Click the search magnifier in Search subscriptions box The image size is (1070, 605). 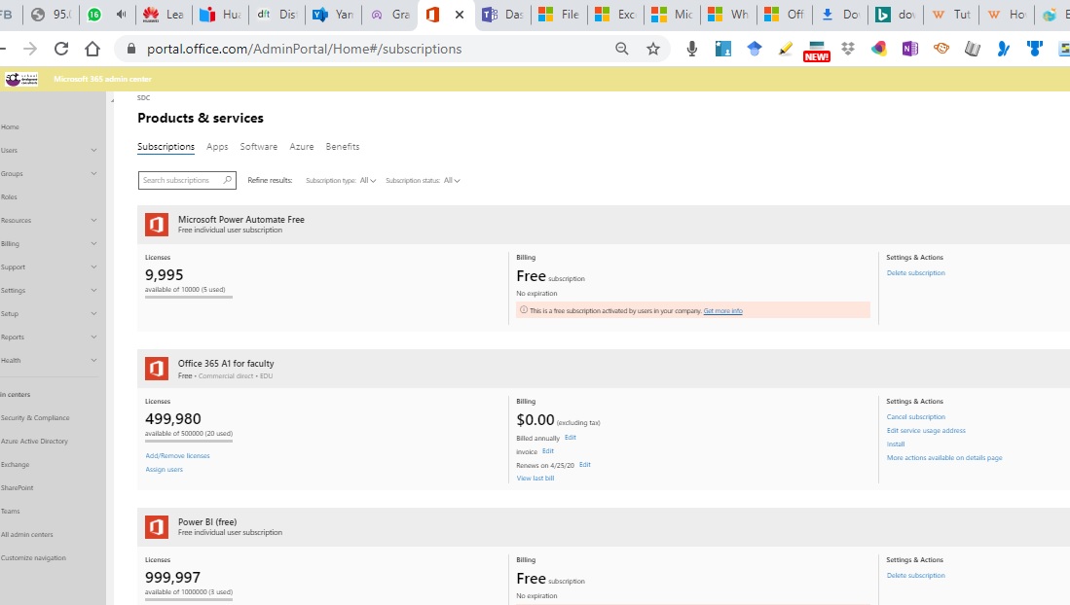pyautogui.click(x=227, y=180)
